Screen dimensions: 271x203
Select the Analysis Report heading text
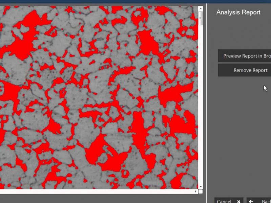point(238,12)
